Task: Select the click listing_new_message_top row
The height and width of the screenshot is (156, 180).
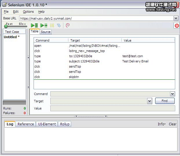Action: (x=104, y=51)
